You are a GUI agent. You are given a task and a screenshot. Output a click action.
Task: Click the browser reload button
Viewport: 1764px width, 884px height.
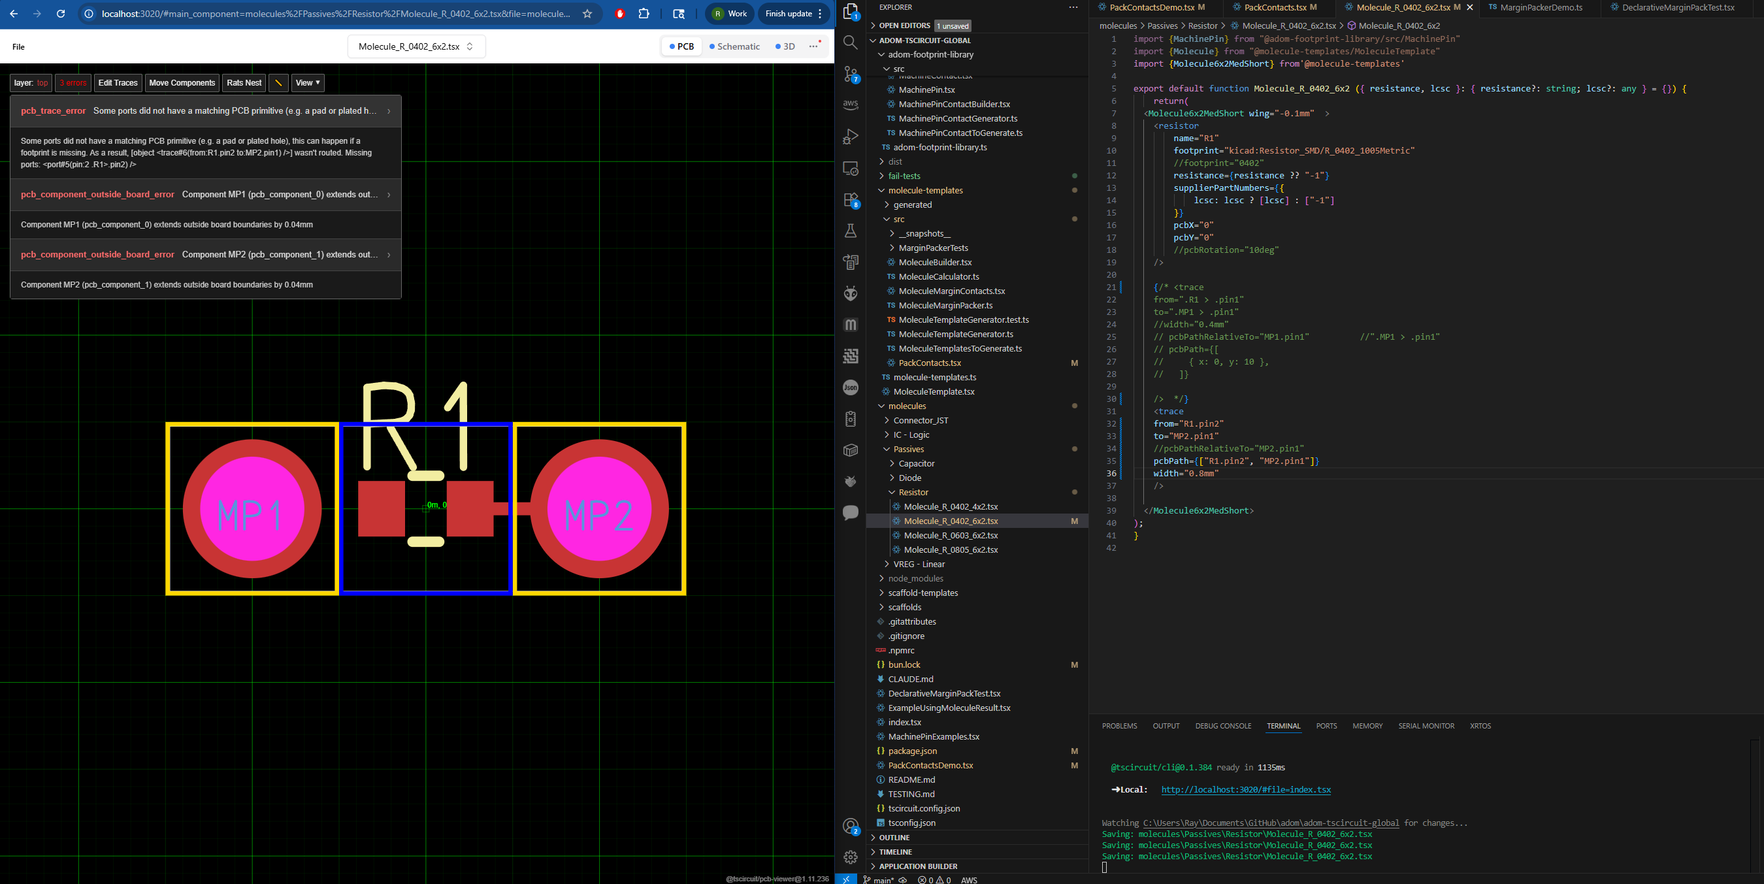[x=61, y=14]
